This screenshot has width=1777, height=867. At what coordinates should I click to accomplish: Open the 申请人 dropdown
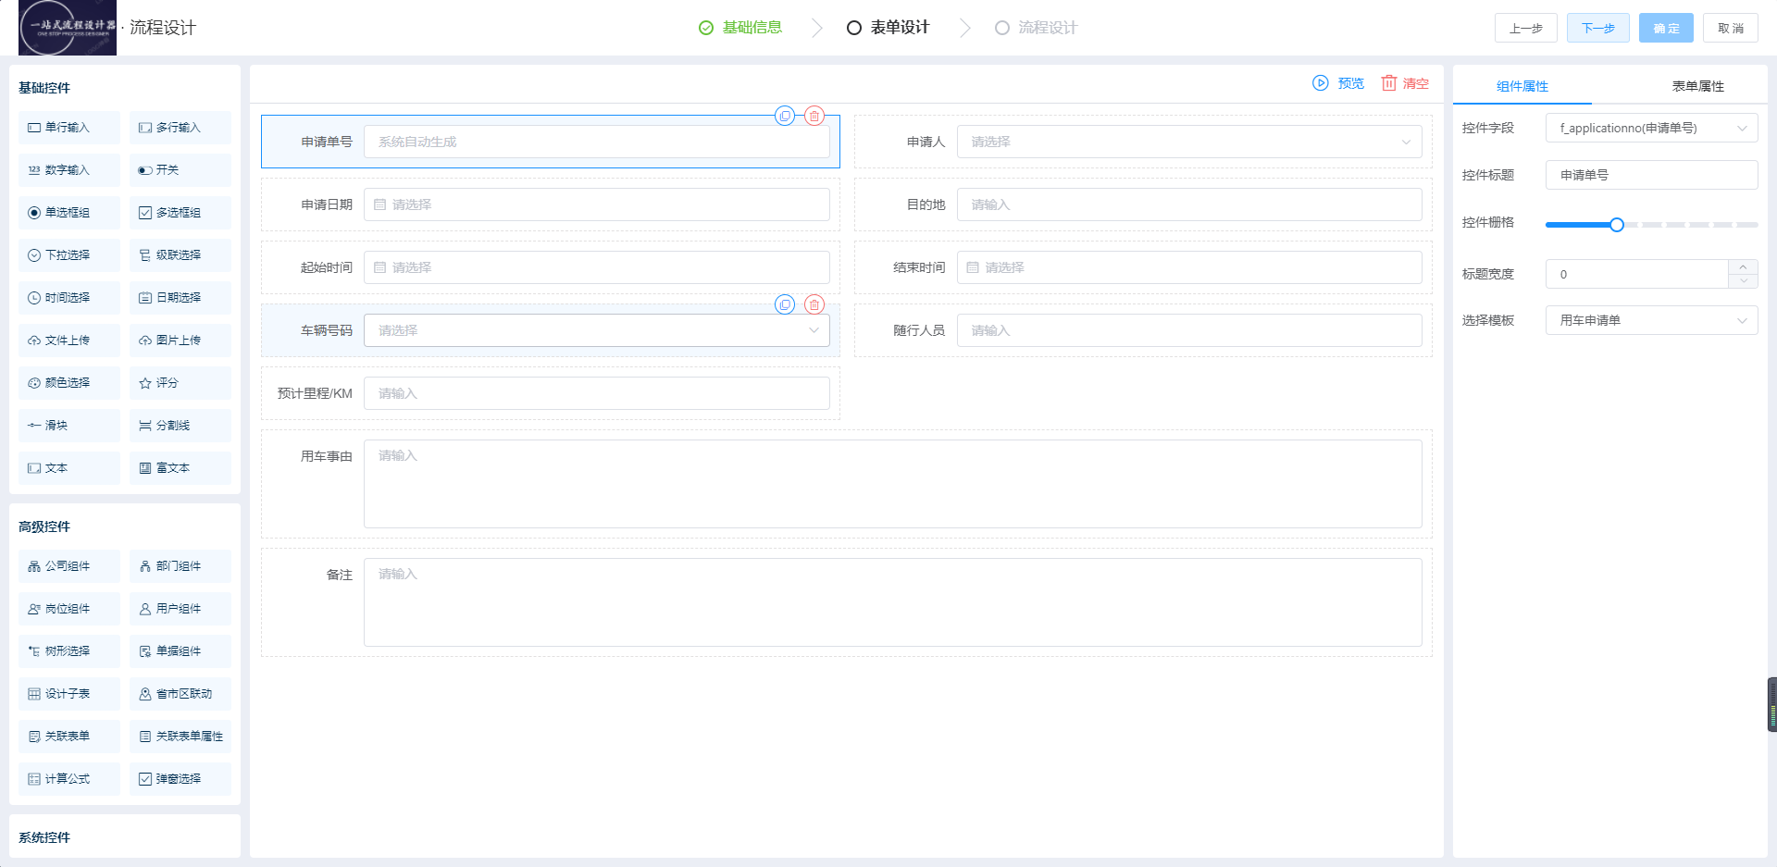pyautogui.click(x=1189, y=142)
